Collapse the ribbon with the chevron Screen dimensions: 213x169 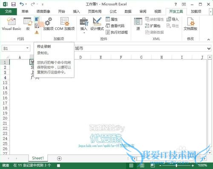[x=208, y=39]
